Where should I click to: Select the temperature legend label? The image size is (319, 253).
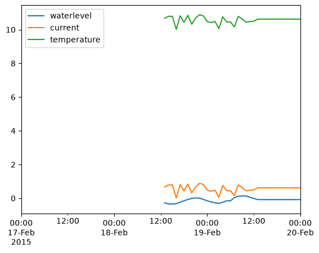pos(75,39)
